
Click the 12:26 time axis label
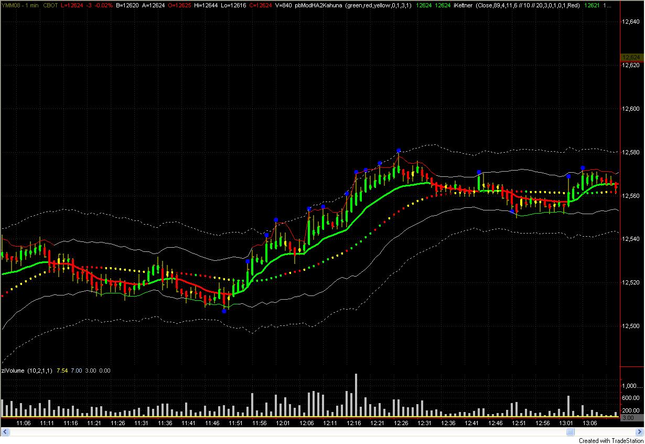[x=402, y=422]
